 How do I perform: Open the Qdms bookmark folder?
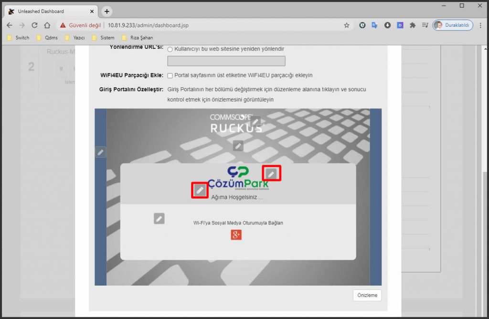pos(47,38)
